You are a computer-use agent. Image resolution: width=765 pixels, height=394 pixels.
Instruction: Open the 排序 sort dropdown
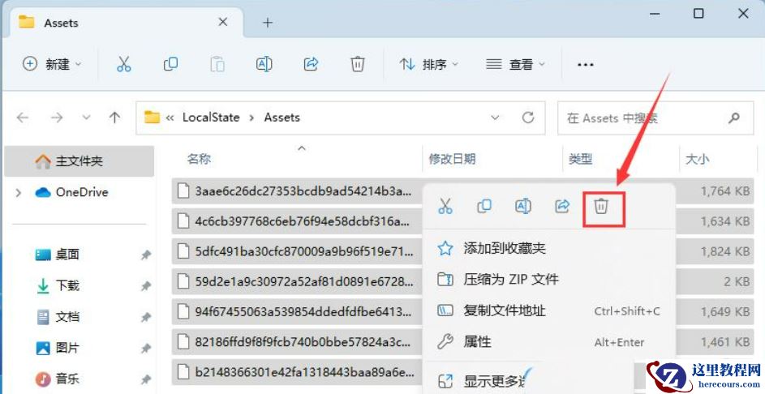click(x=429, y=64)
